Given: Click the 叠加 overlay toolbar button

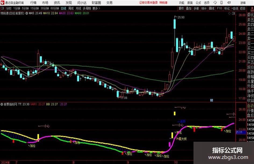Looking at the screenshot, I should click(x=189, y=8).
